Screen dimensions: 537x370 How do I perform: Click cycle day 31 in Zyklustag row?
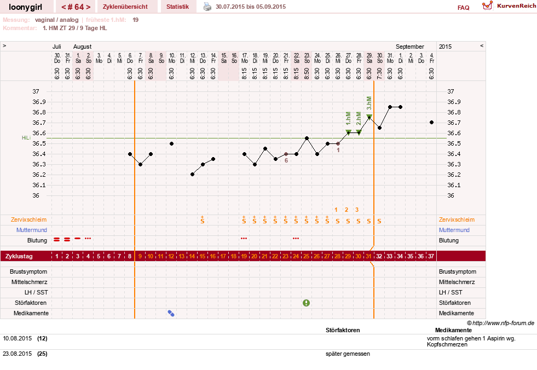coord(368,256)
